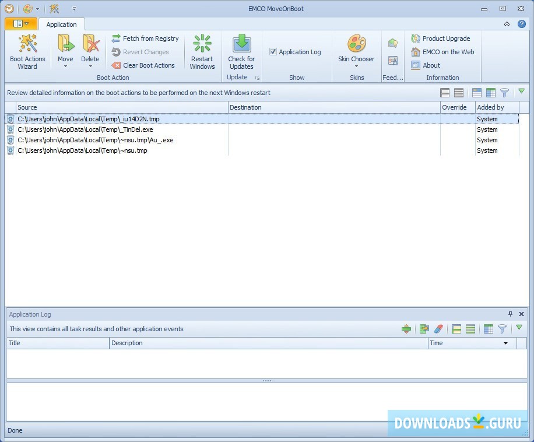Click the expand/collapse icon in Application Log toolbar
The image size is (534, 442).
[406, 329]
